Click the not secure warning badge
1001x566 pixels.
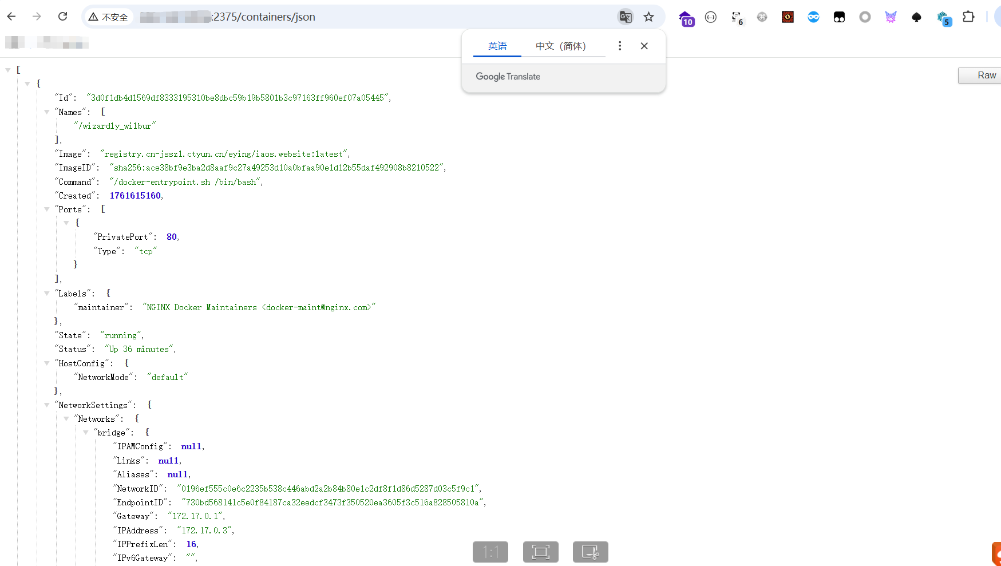tap(109, 17)
